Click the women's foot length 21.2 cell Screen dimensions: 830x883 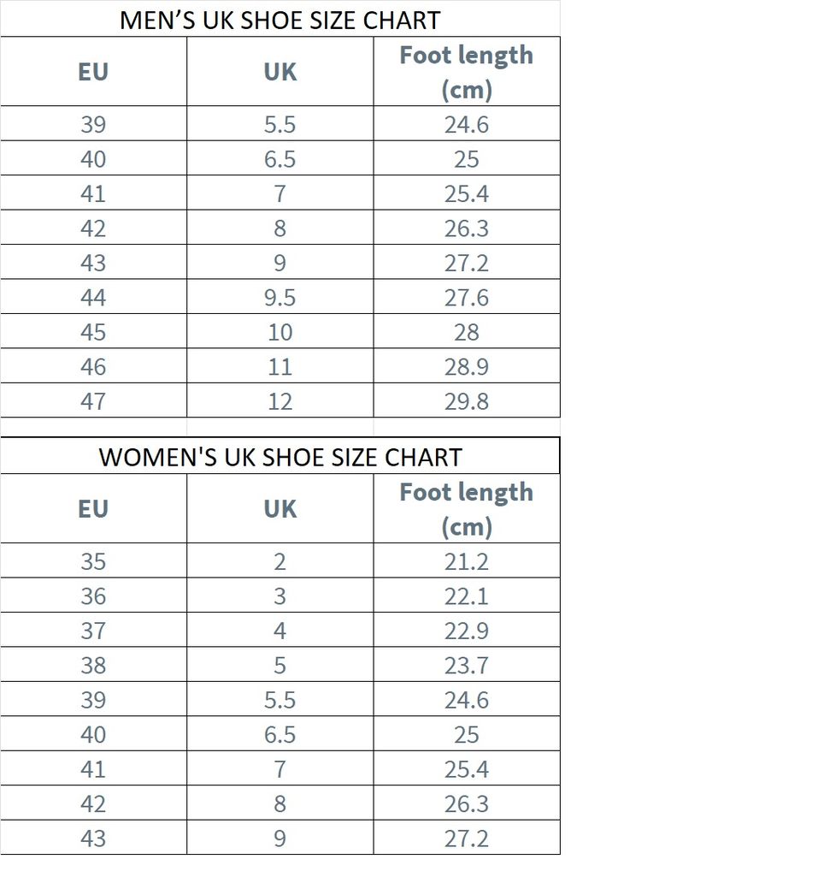click(x=467, y=561)
